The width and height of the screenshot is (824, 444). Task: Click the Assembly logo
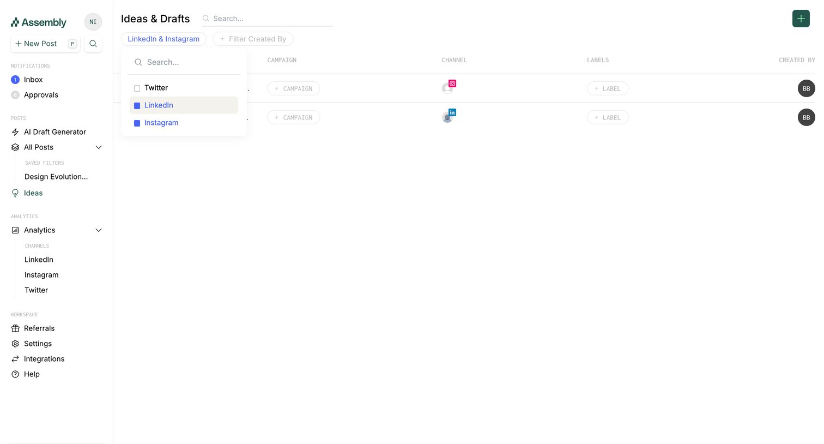pyautogui.click(x=39, y=22)
